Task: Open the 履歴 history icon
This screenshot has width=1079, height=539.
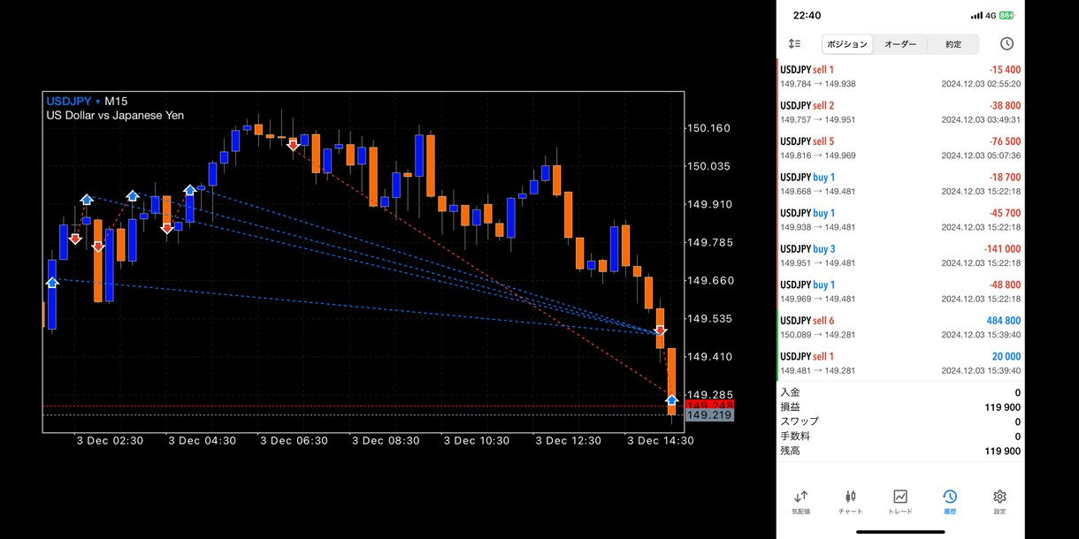Action: point(949,502)
